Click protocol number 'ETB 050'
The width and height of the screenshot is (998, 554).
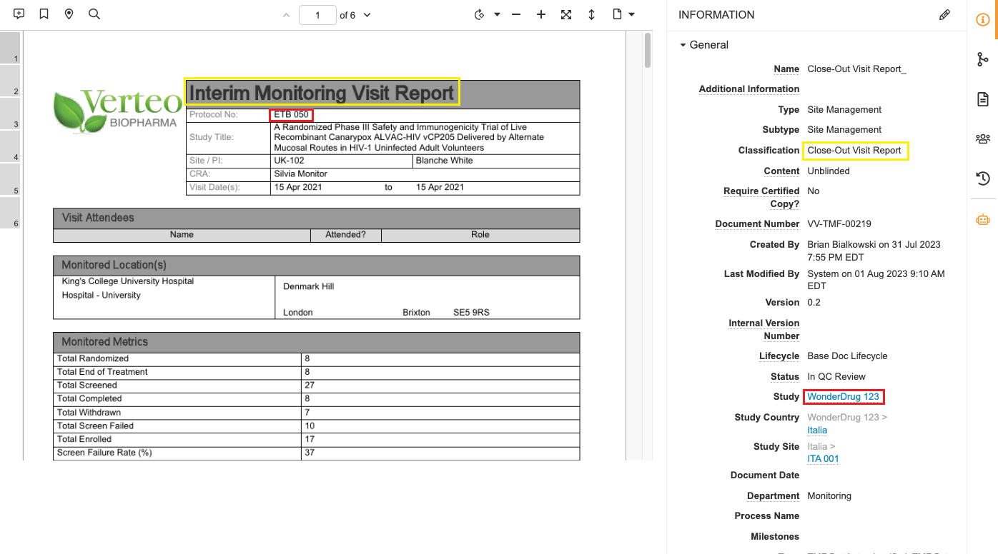click(292, 115)
